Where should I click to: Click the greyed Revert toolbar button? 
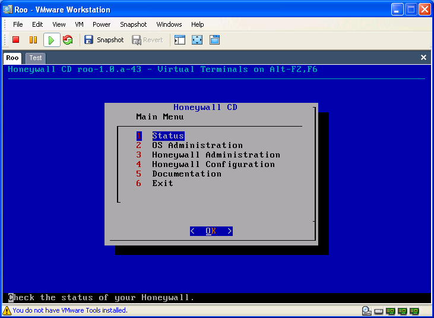tap(147, 40)
